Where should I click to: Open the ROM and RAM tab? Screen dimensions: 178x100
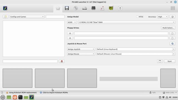point(93,8)
